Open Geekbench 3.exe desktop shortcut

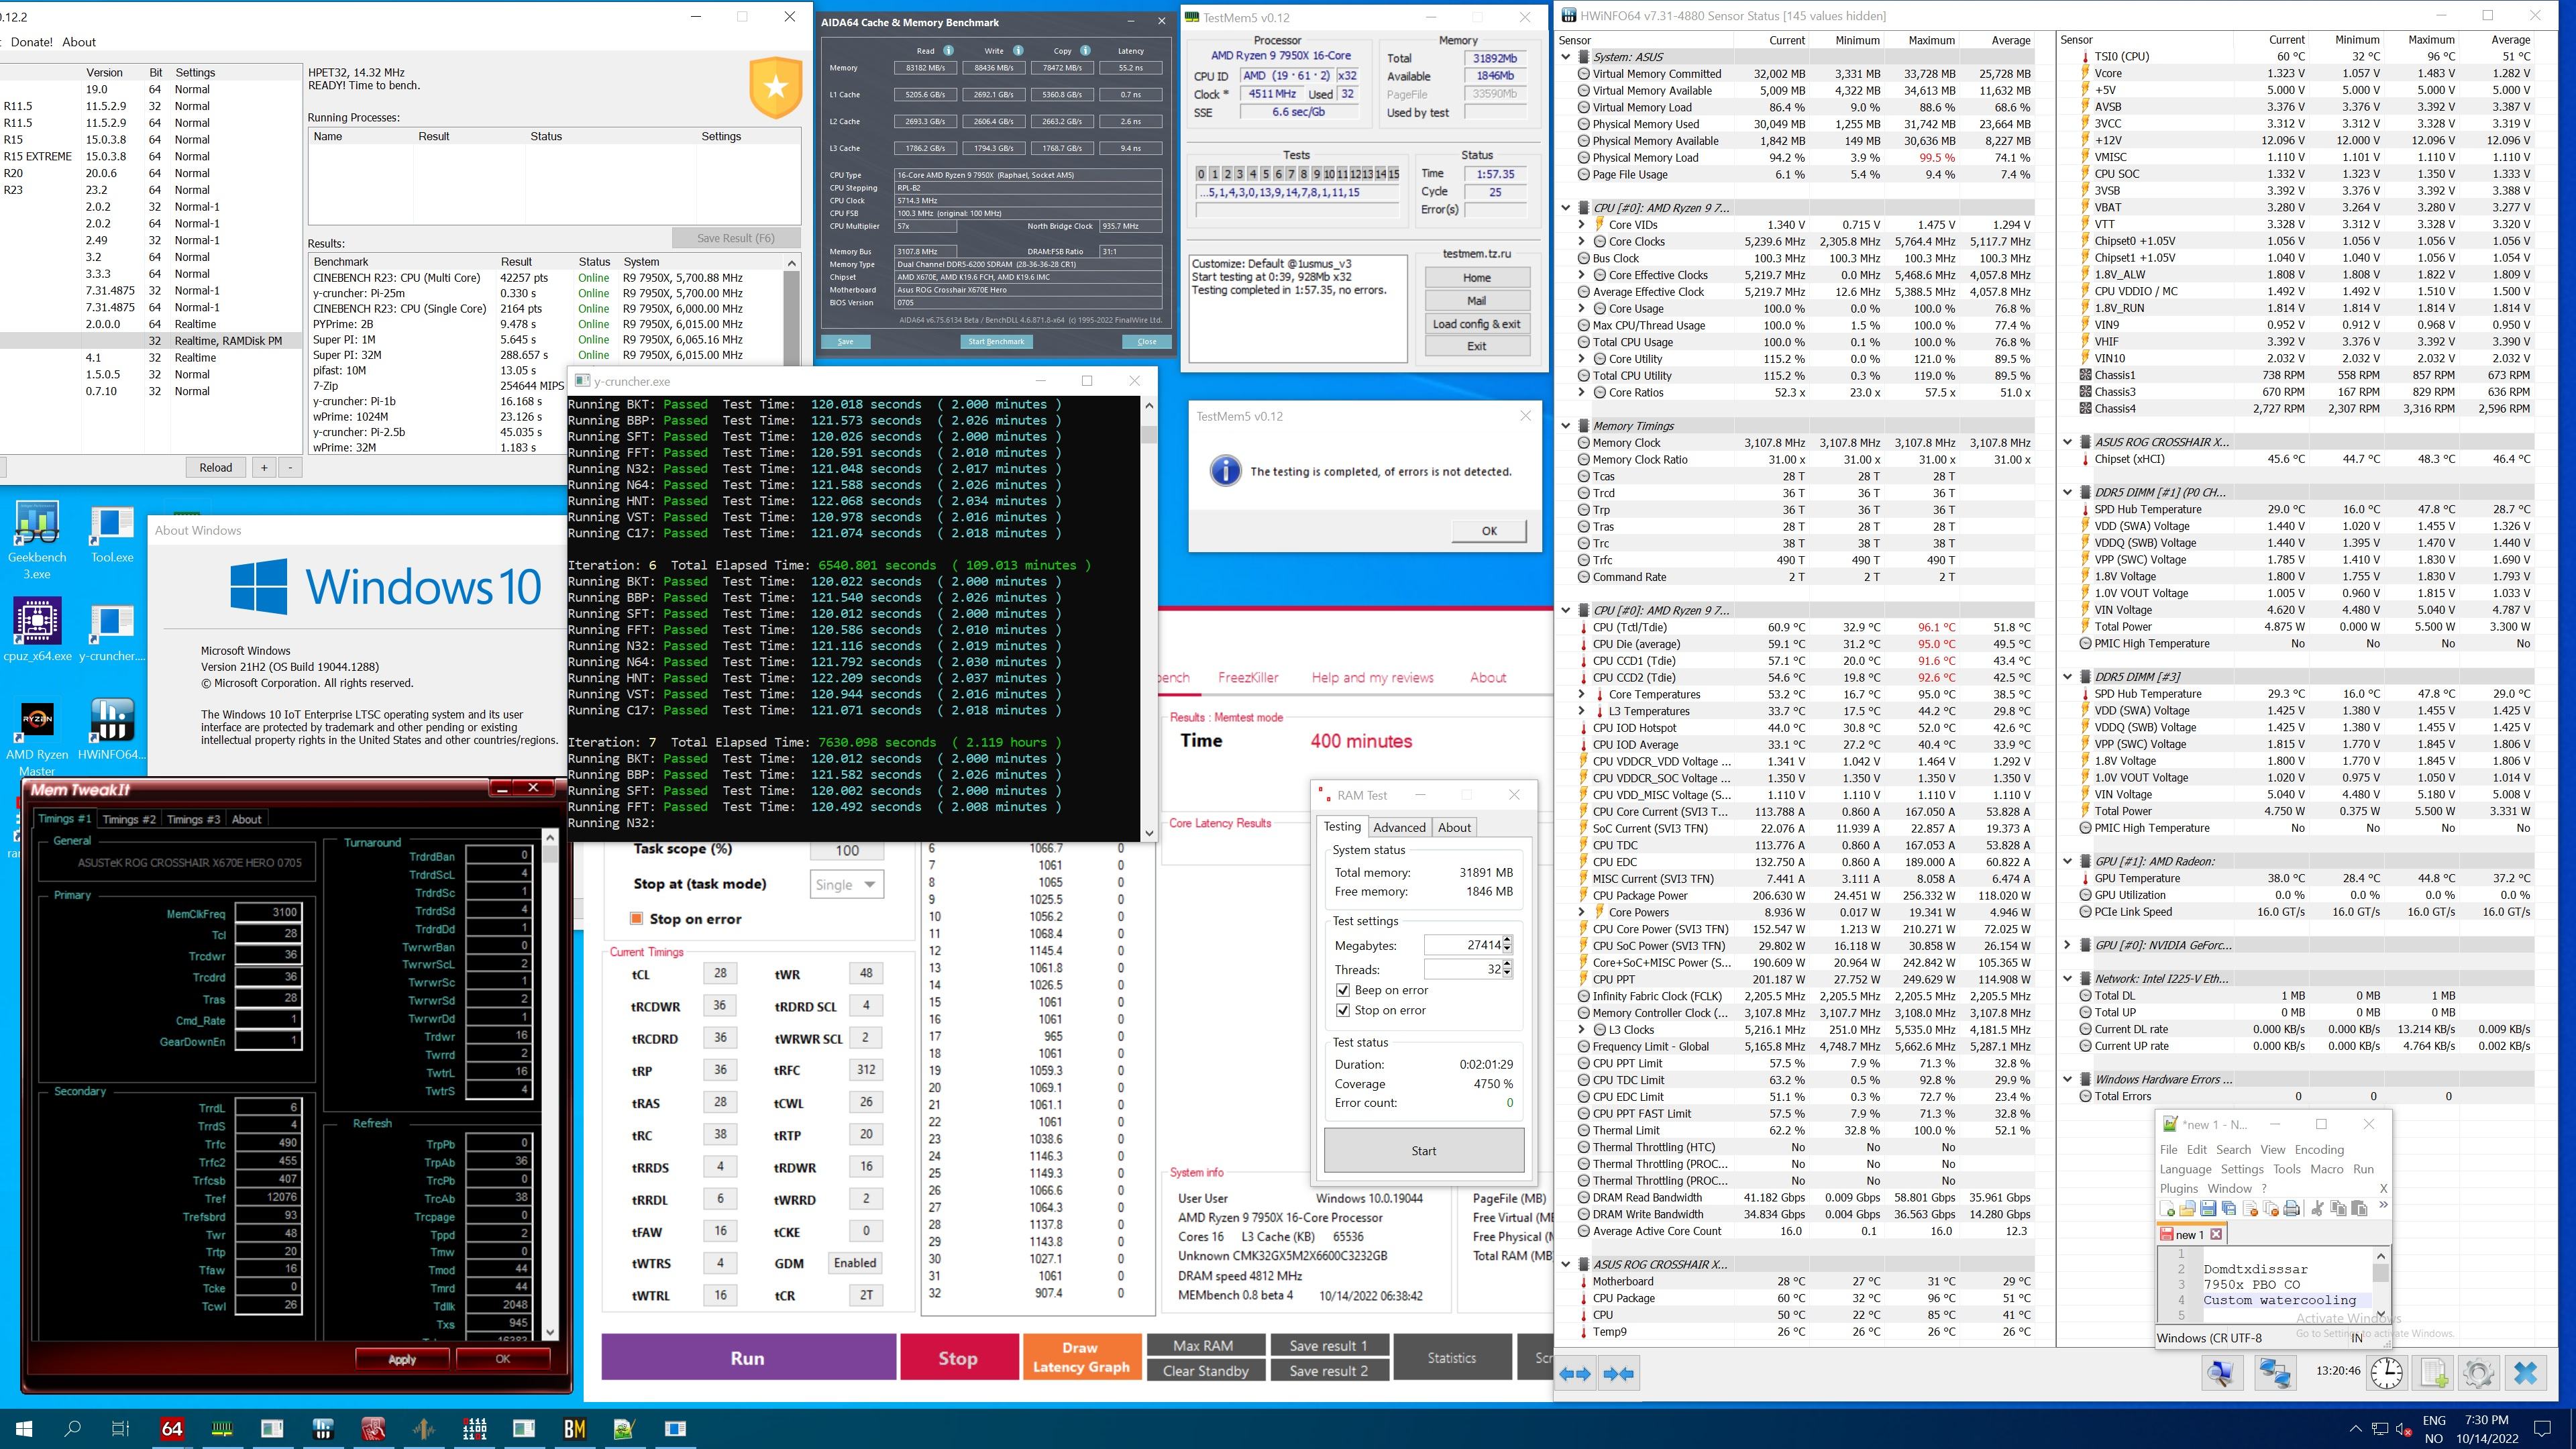pos(37,540)
